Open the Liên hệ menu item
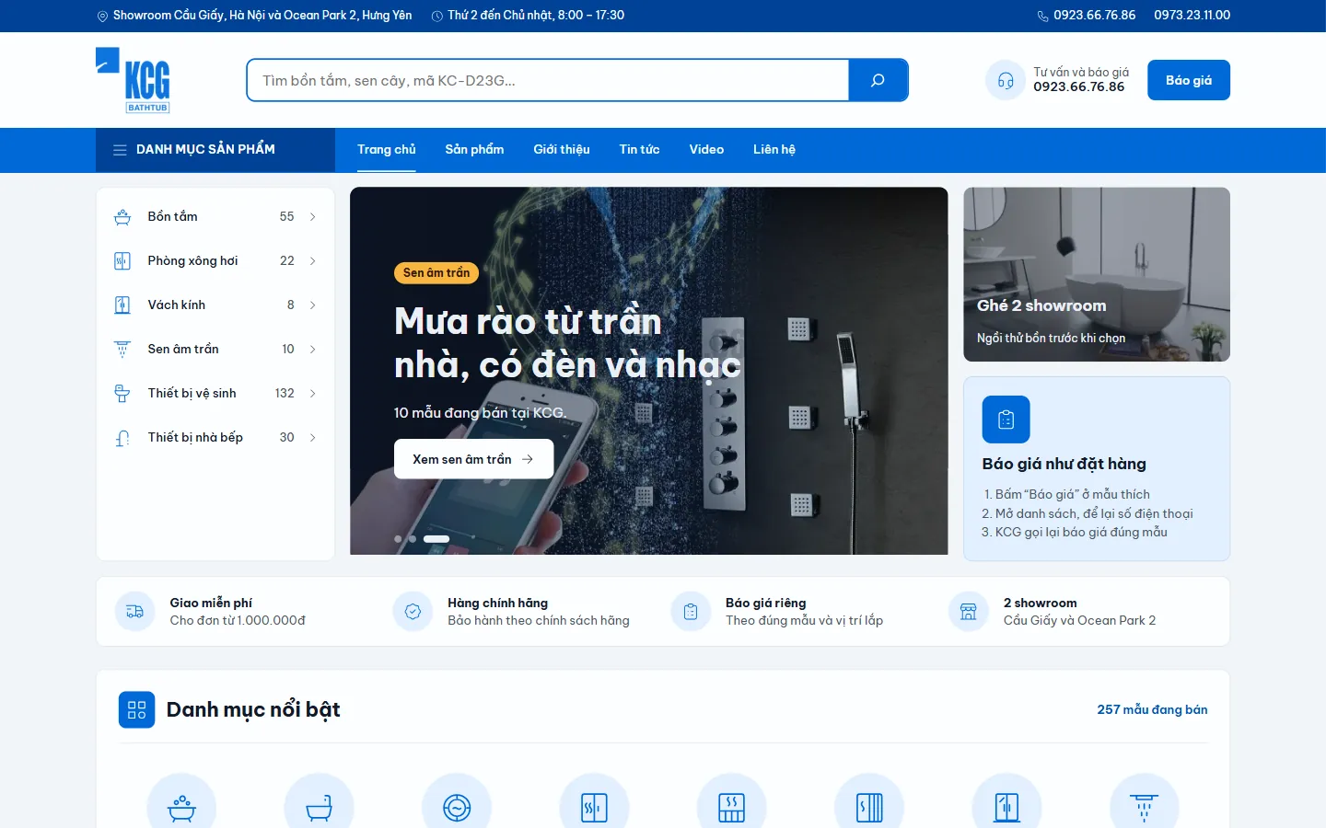The height and width of the screenshot is (828, 1326). click(x=774, y=150)
